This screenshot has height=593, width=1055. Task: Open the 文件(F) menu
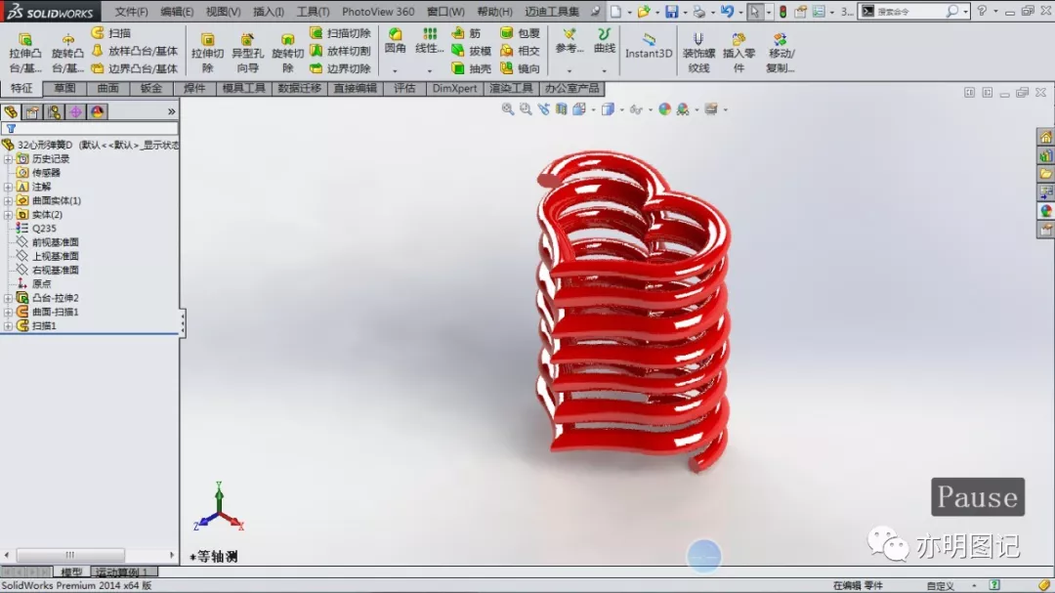click(x=131, y=12)
